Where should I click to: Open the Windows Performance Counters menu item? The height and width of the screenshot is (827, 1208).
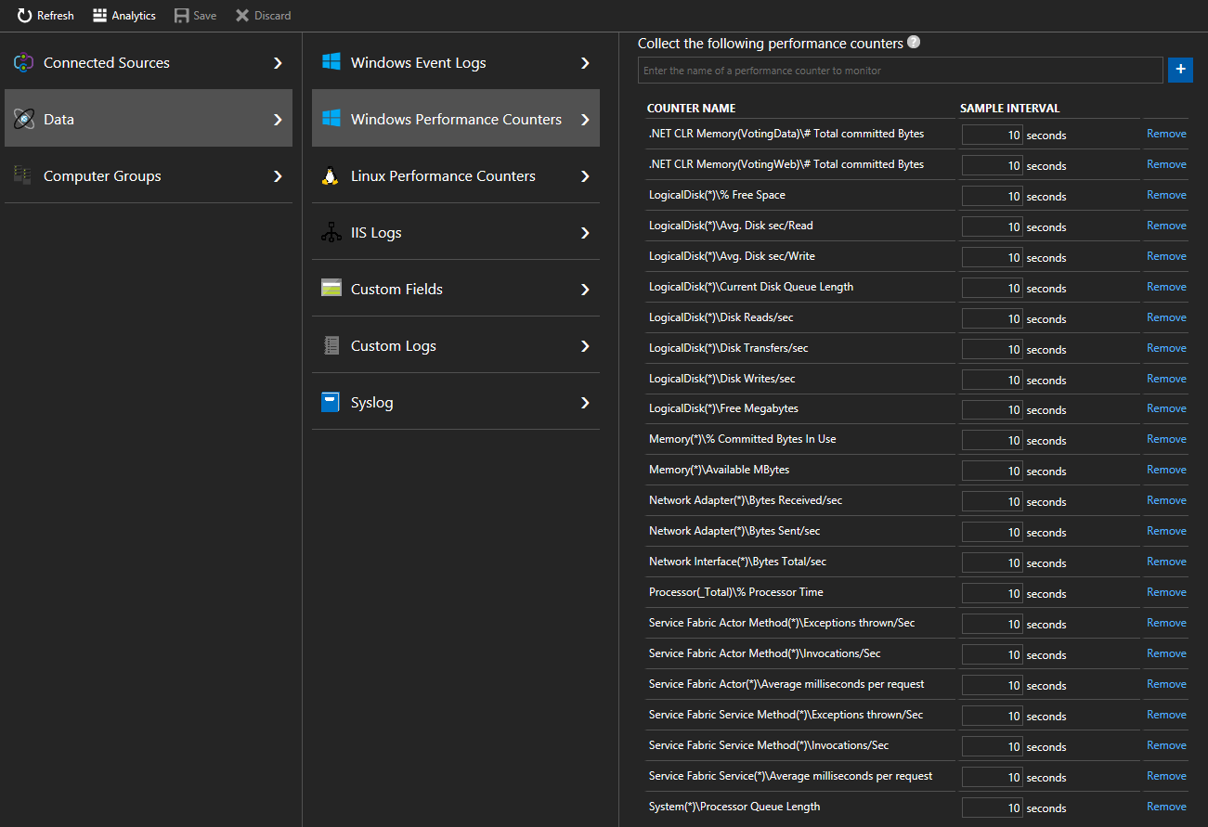(455, 120)
